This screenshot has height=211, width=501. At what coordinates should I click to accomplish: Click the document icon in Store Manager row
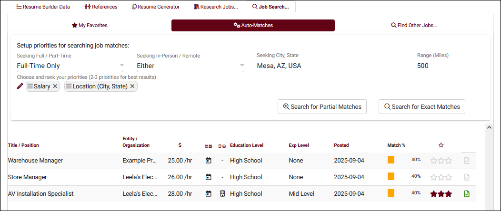[467, 177]
